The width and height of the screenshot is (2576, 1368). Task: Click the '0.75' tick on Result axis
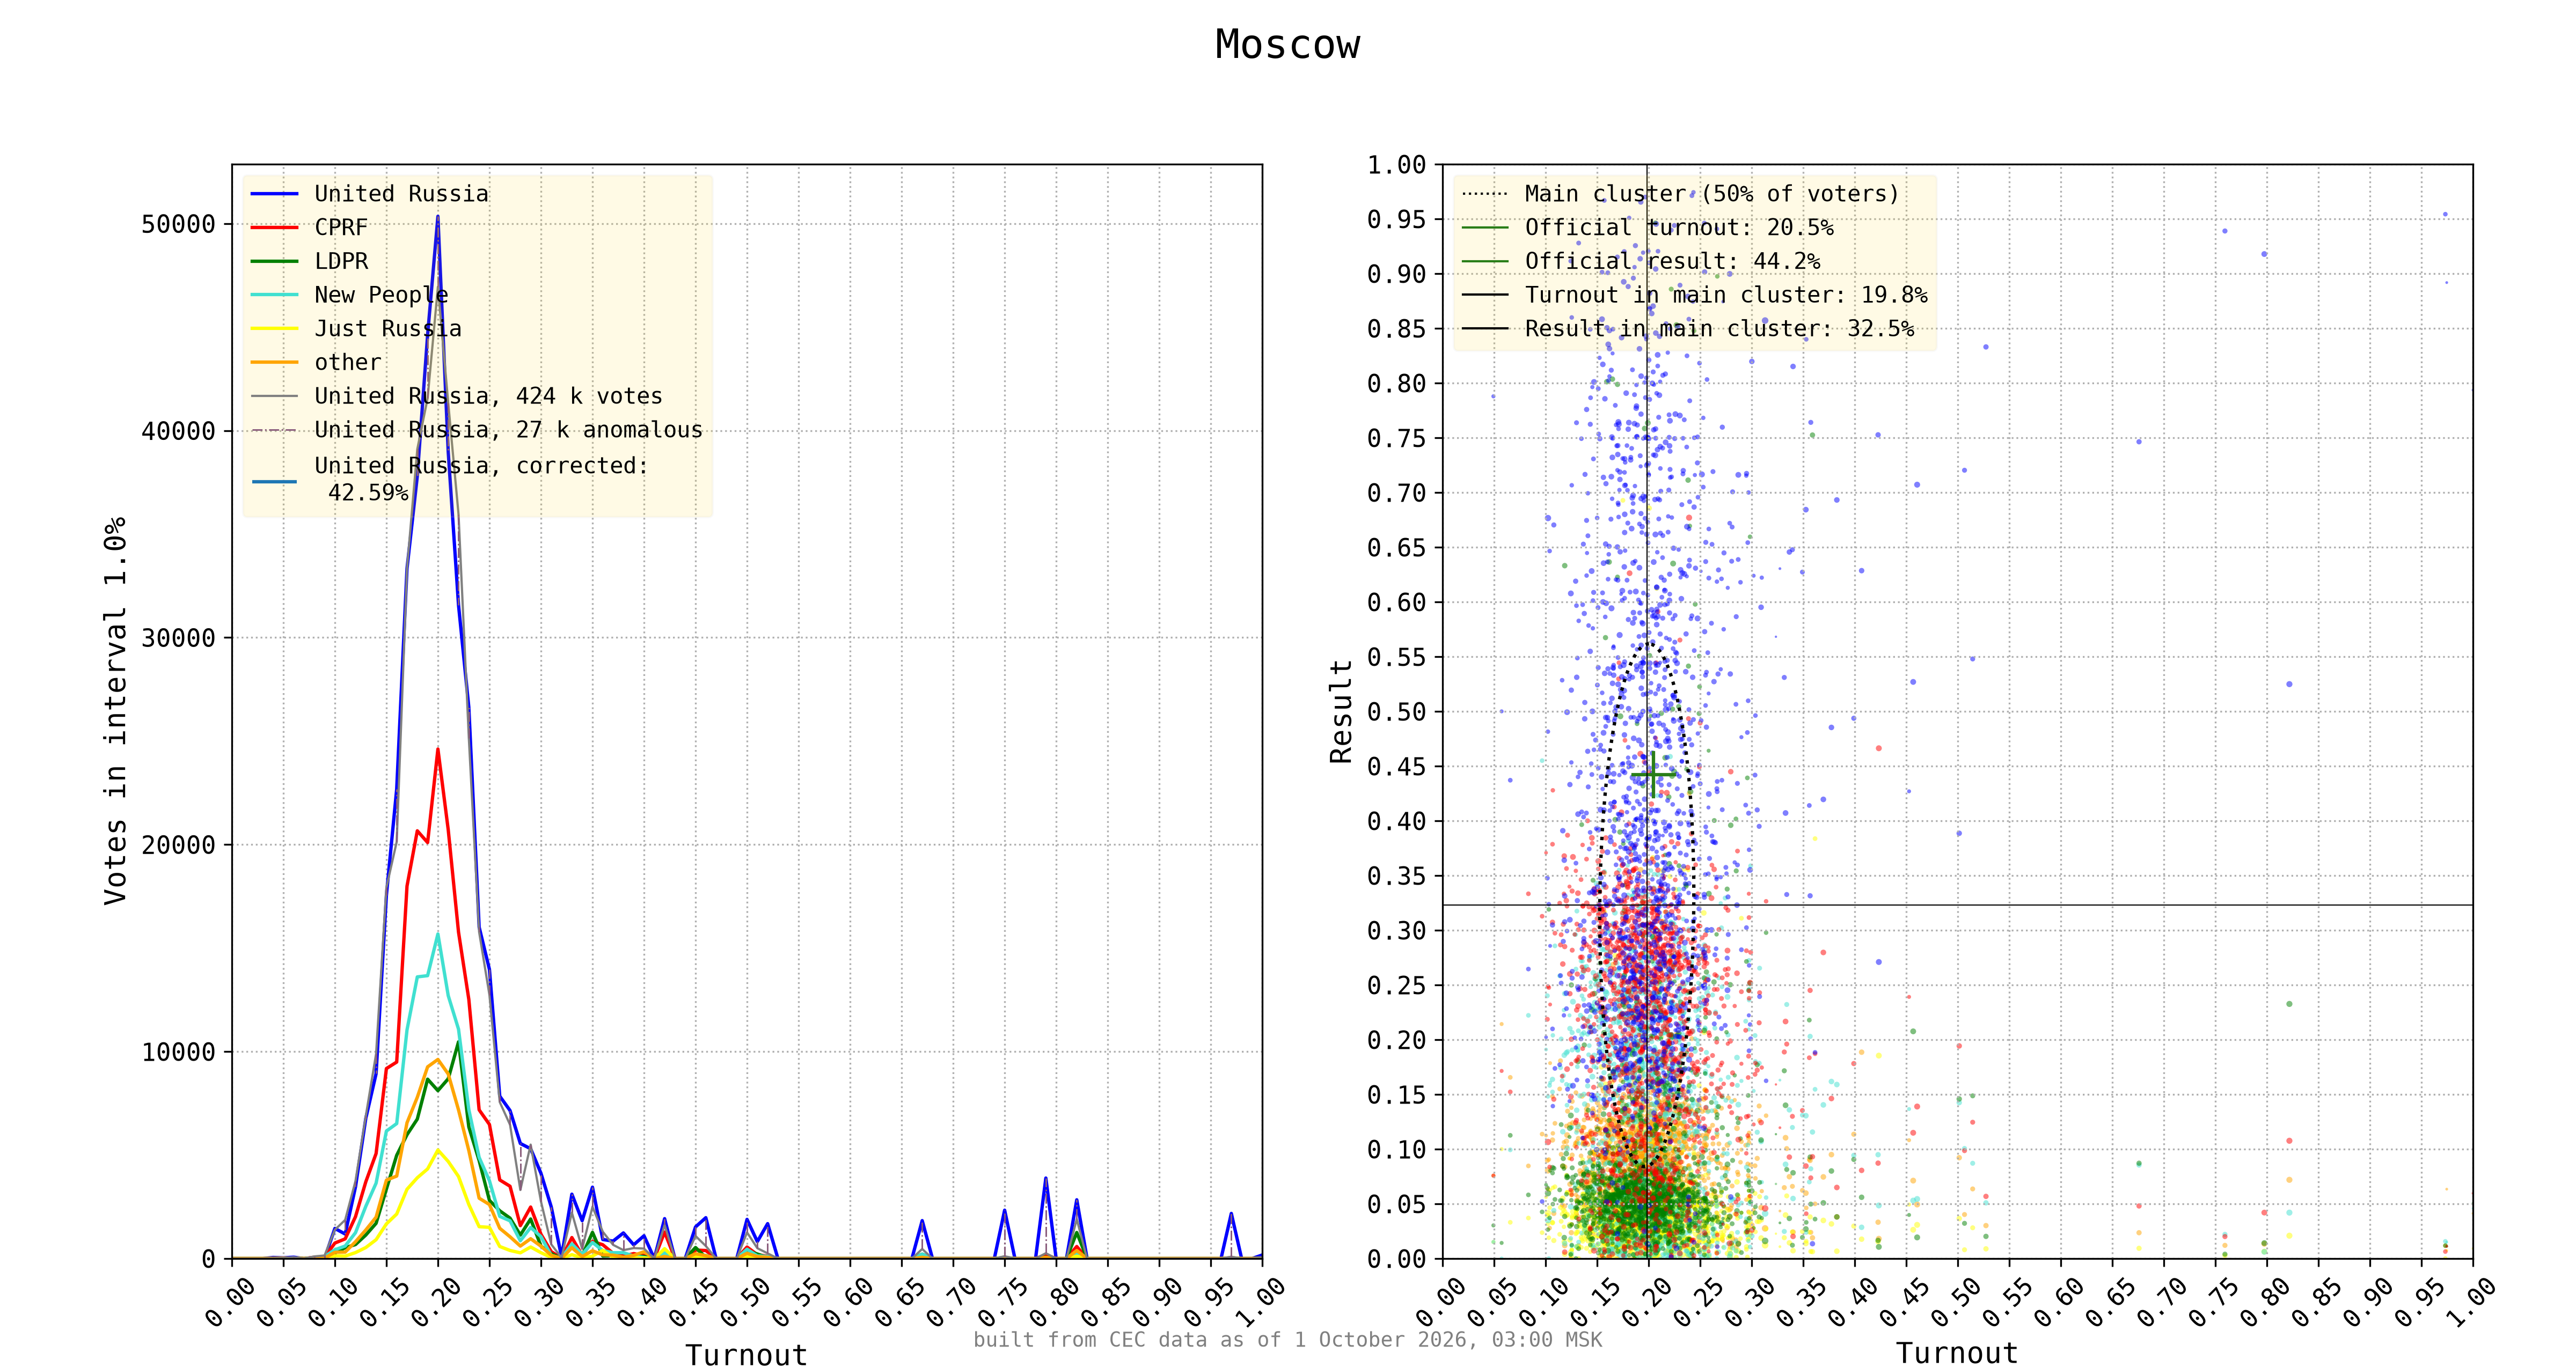click(x=1396, y=438)
